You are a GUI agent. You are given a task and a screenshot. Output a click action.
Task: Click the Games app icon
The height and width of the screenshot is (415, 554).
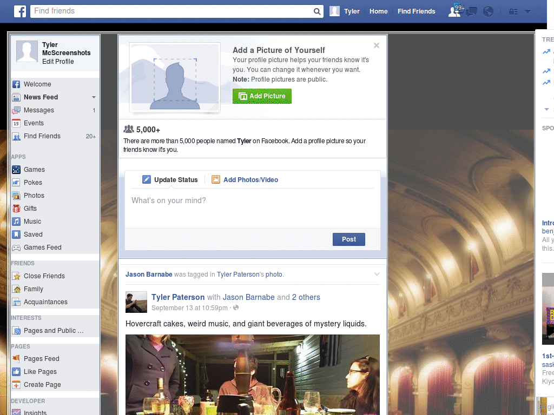pyautogui.click(x=16, y=170)
